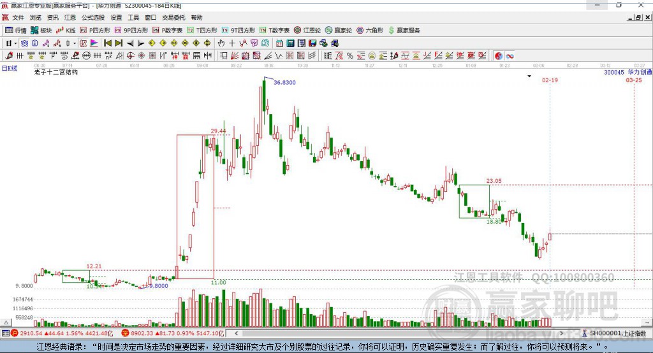Open the 设置 menu
Viewport: 653px width, 353px height.
[116, 17]
